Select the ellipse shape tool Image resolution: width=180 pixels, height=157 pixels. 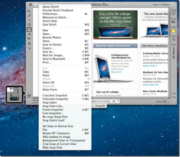(x=29, y=25)
